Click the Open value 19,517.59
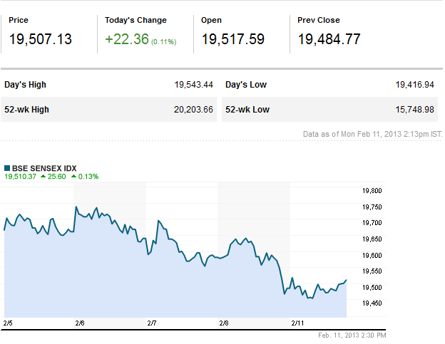The width and height of the screenshot is (445, 344). coord(233,39)
